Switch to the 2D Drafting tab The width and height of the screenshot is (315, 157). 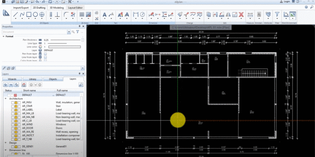pyautogui.click(x=39, y=8)
